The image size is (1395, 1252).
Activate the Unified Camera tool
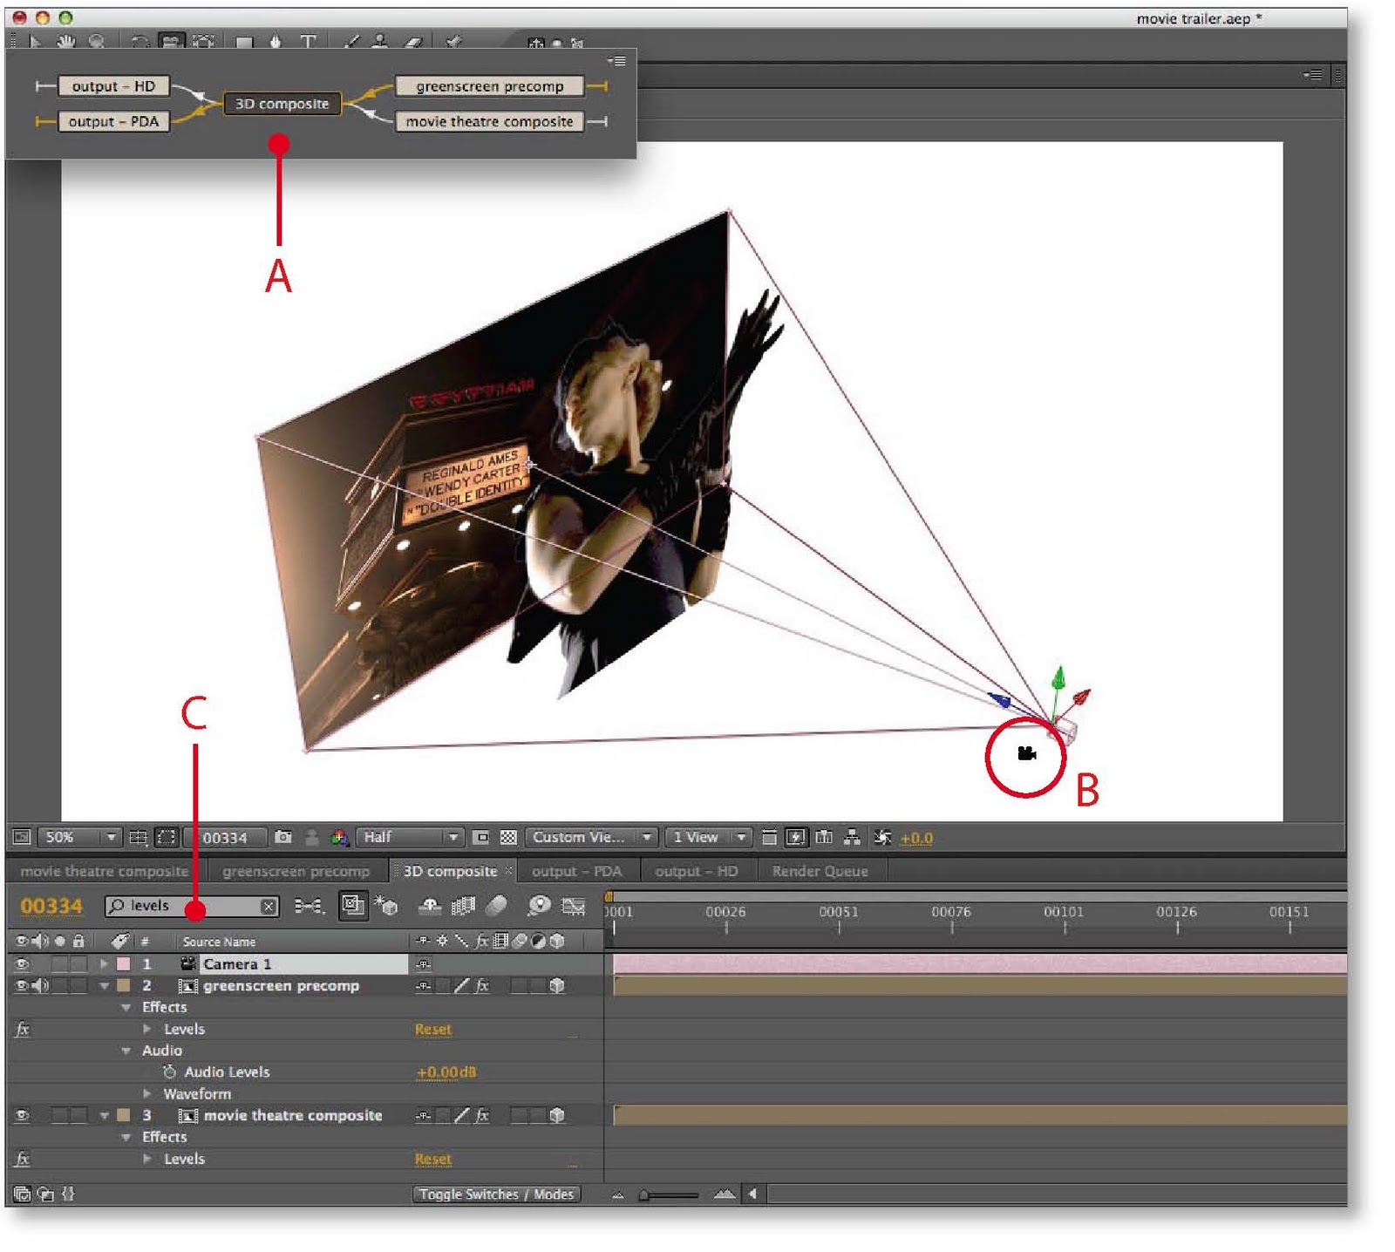click(170, 39)
